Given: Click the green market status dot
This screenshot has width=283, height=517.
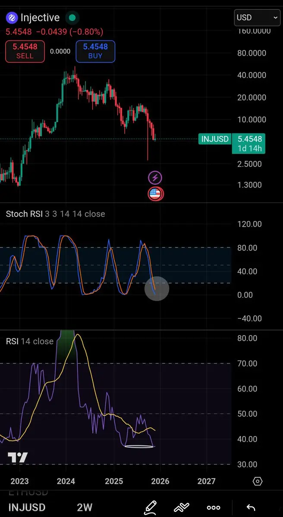Looking at the screenshot, I should (x=72, y=18).
